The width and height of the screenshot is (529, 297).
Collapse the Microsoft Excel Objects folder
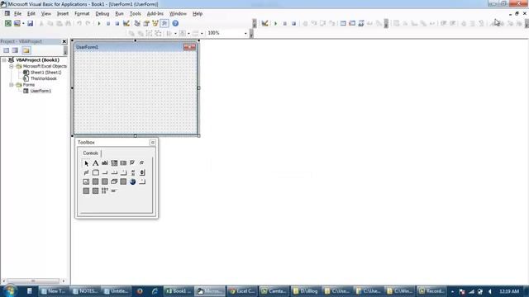click(11, 66)
